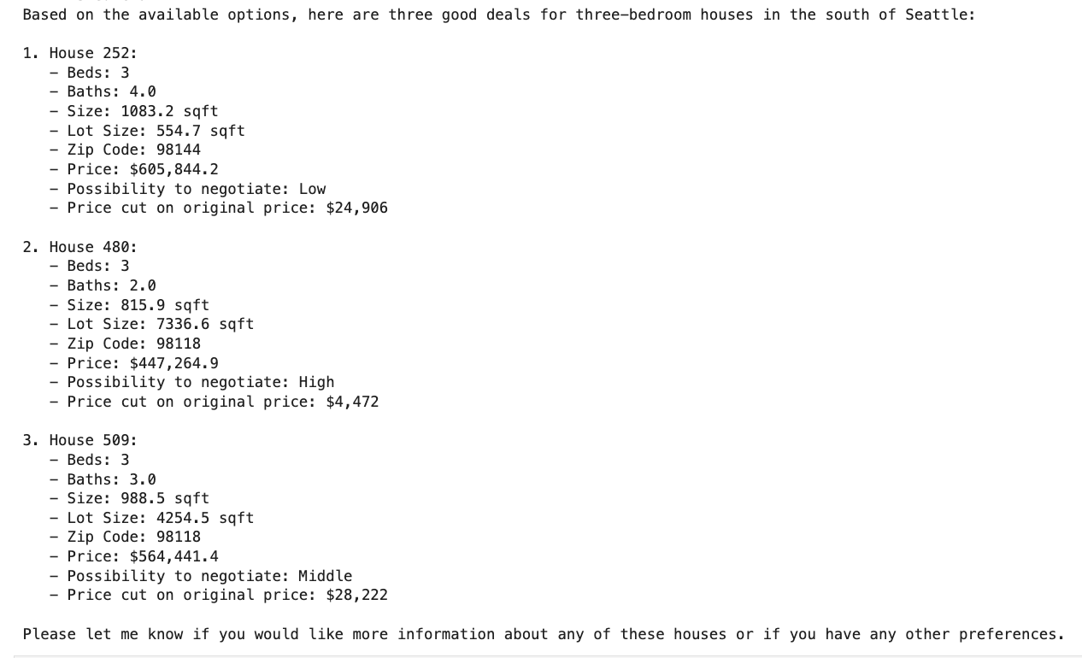Click the price cut $4,472 line

[222, 402]
